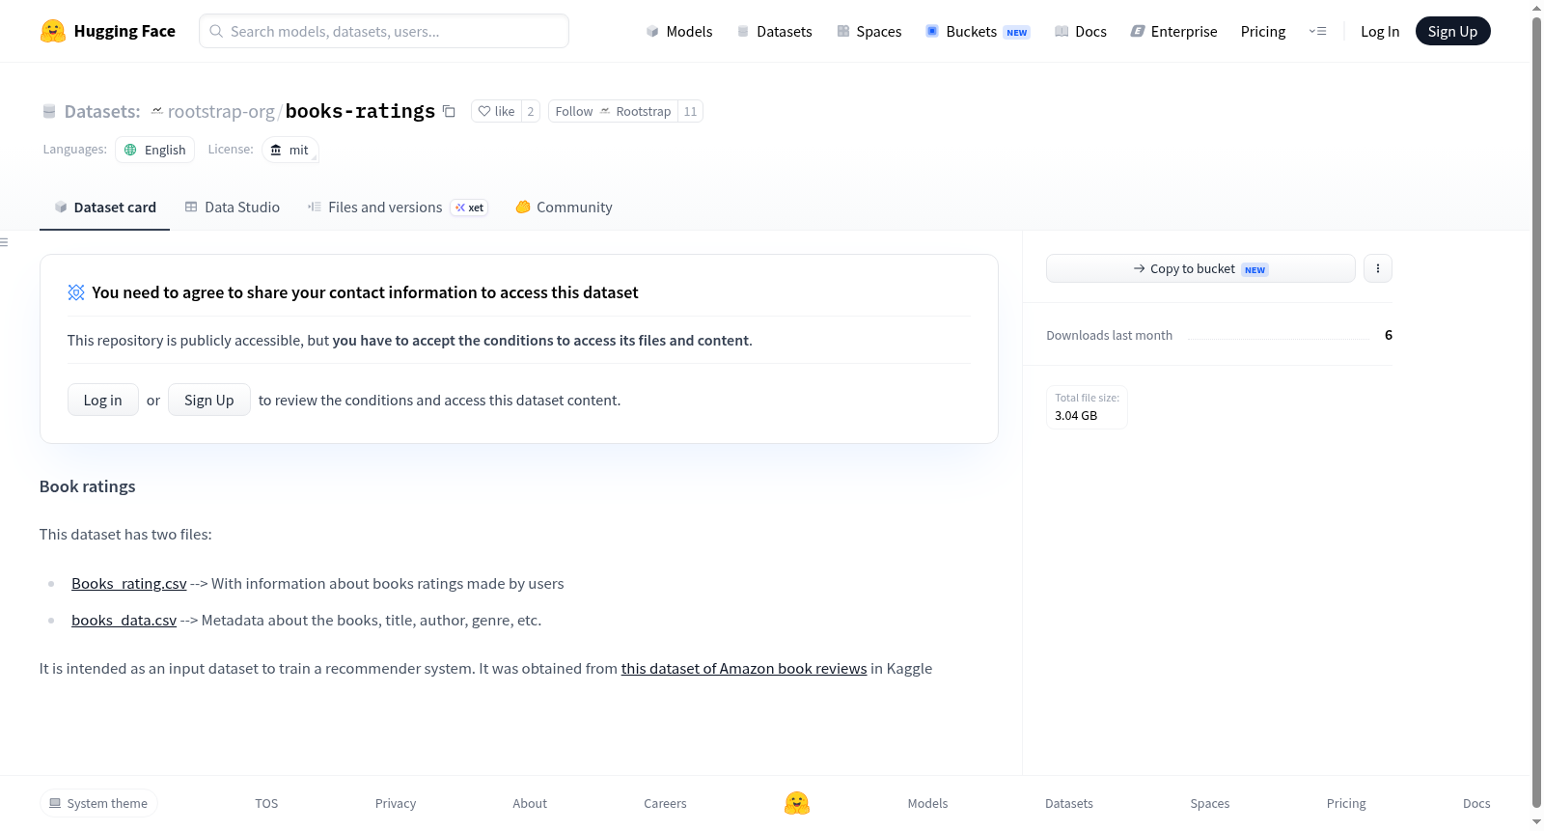Open the rootstrap-org organization link

(x=221, y=111)
